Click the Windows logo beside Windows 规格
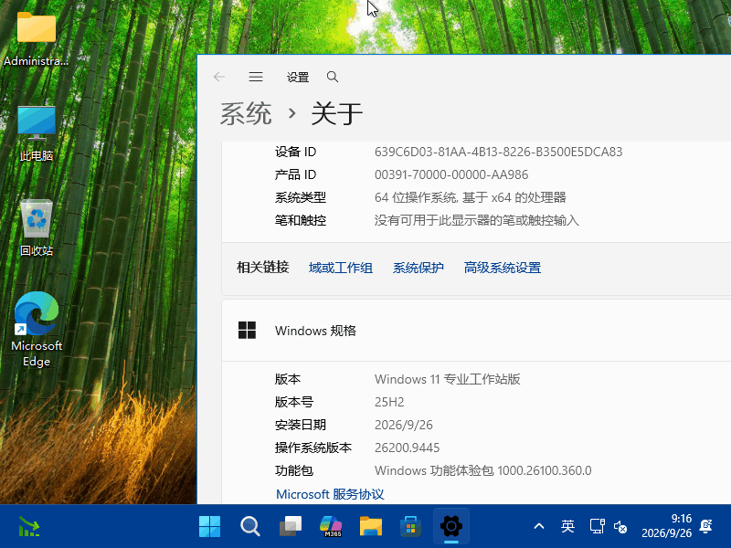Viewport: 731px width, 548px height. click(x=247, y=331)
